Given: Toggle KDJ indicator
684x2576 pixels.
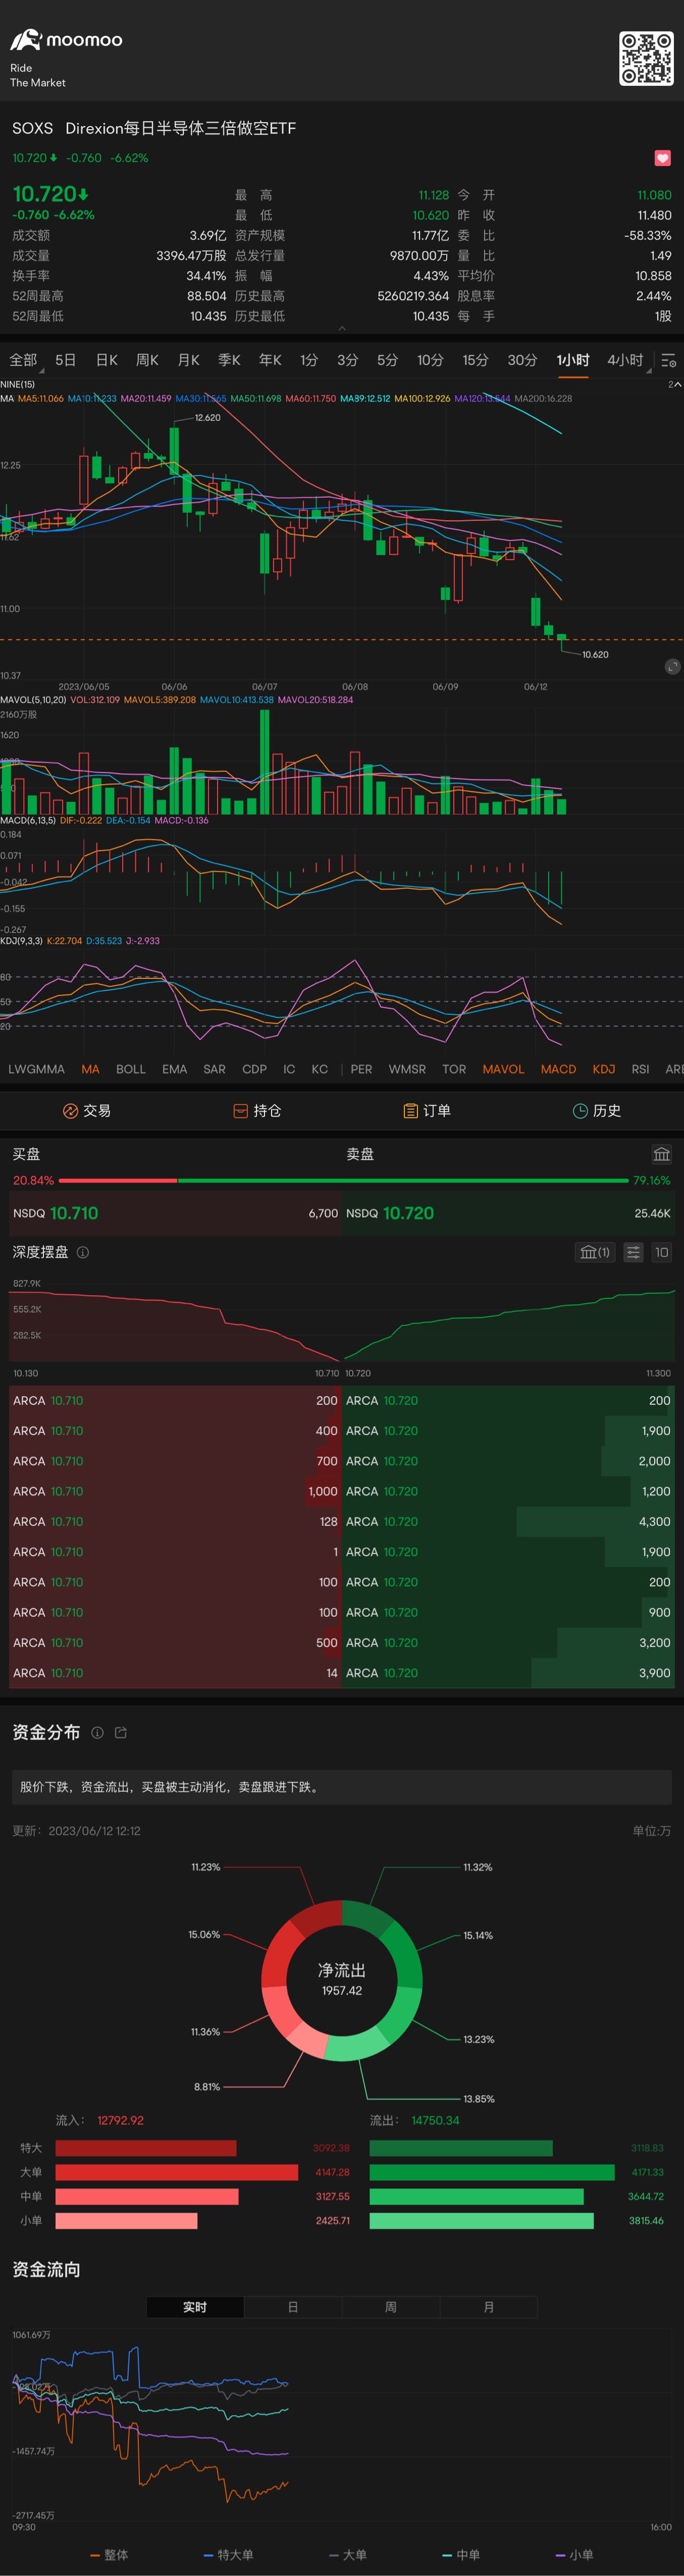Looking at the screenshot, I should click(x=604, y=1069).
